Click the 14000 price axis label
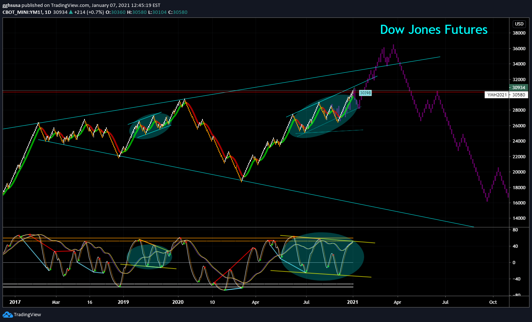Screen dimensions: 532x322 point(519,218)
